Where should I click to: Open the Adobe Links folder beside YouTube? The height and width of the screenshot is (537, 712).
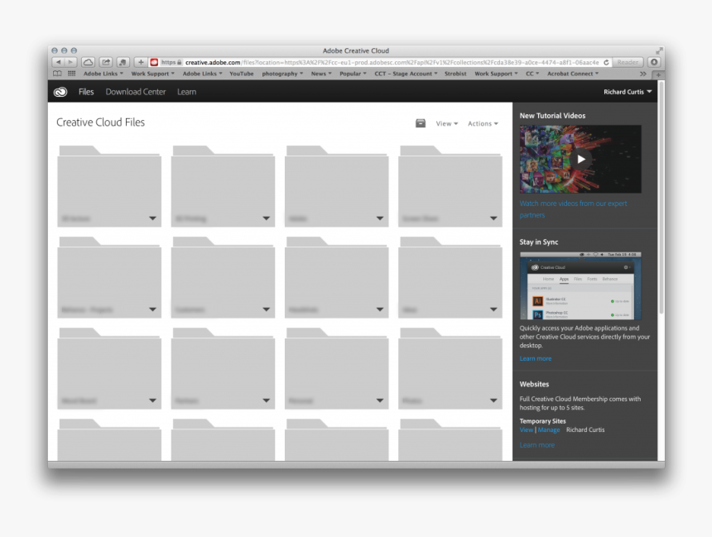[203, 74]
